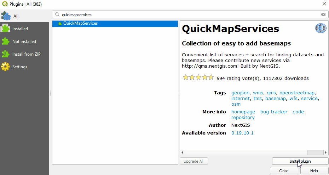Viewport: 329px width, 175px height.
Task: Open the openstreetmap tag link
Action: pyautogui.click(x=297, y=93)
